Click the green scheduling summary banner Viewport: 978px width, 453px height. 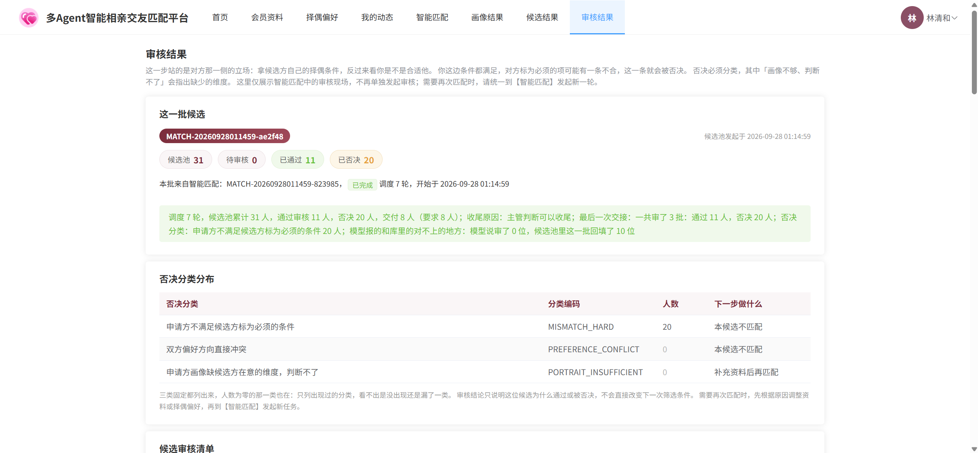coord(485,224)
